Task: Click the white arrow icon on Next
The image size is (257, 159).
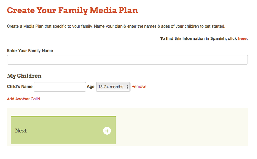Action: tap(107, 131)
